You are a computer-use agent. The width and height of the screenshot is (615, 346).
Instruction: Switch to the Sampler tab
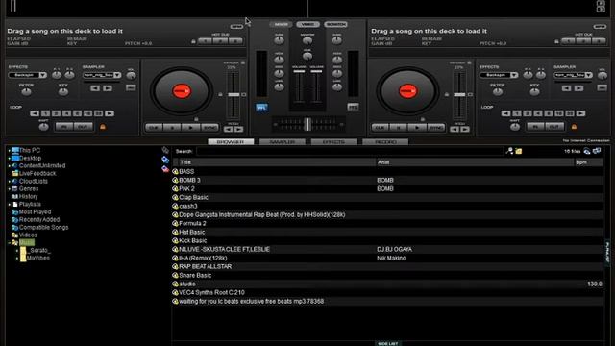click(283, 142)
